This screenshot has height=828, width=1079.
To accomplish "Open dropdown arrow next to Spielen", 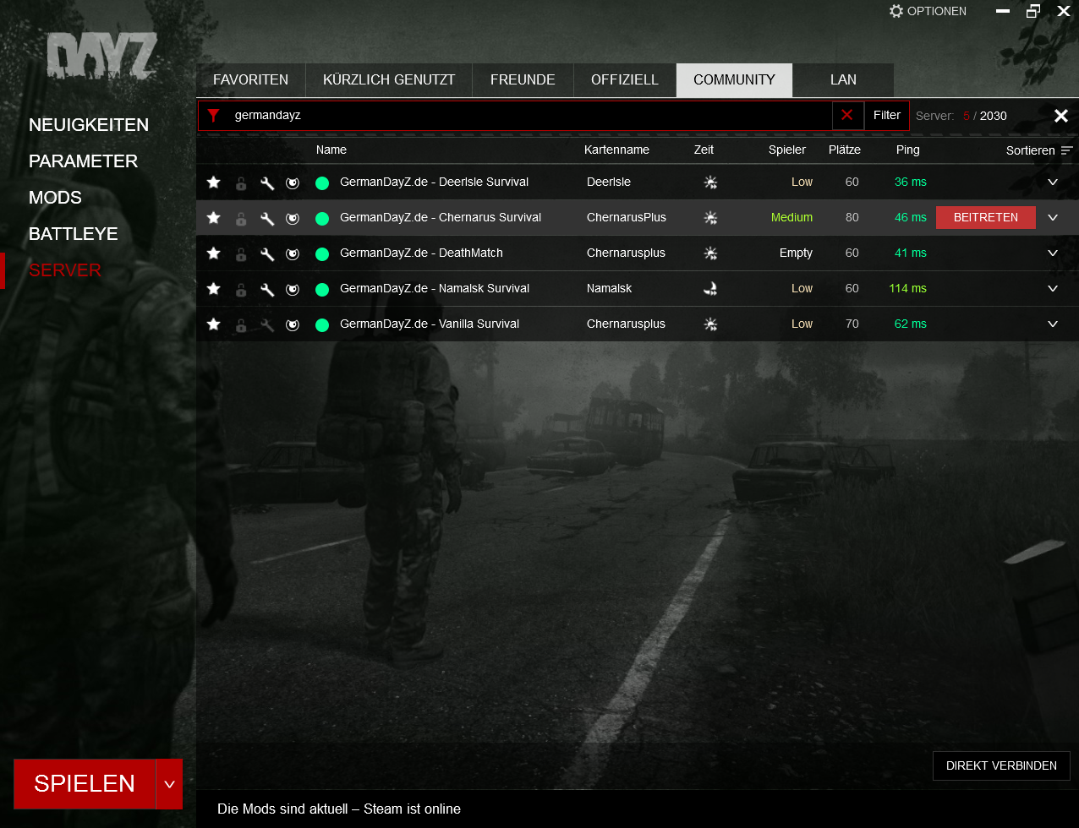I will 169,784.
